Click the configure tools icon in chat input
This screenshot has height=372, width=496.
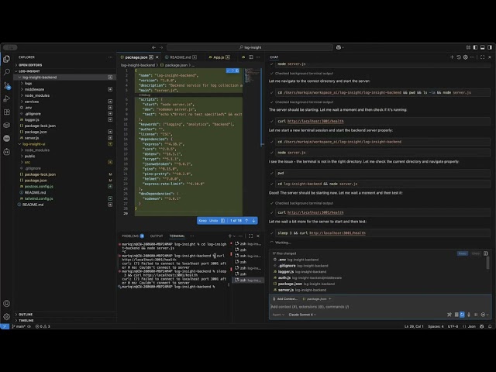(449, 315)
